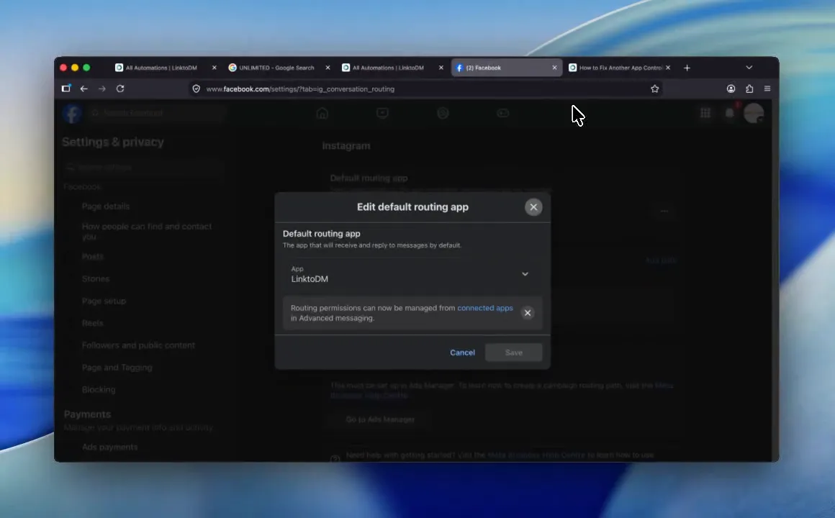The width and height of the screenshot is (835, 518).
Task: Click the Cancel button
Action: (x=462, y=353)
